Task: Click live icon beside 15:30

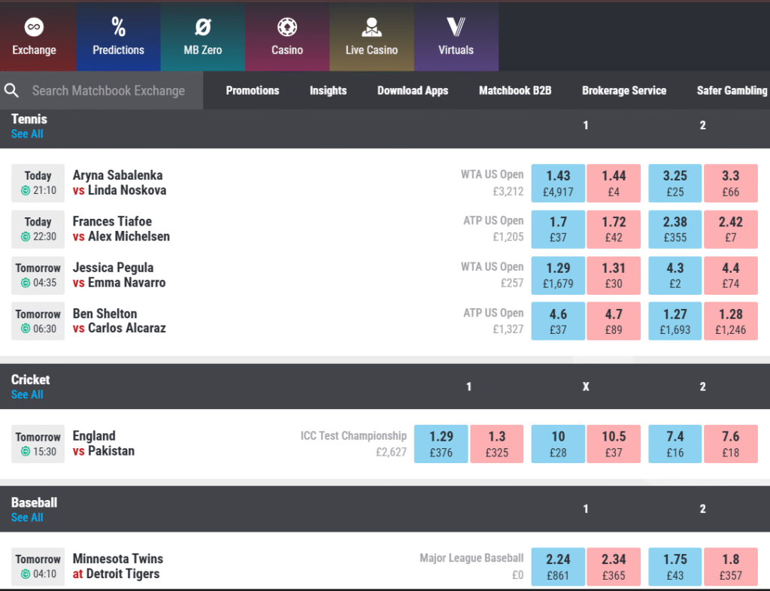Action: 26,452
